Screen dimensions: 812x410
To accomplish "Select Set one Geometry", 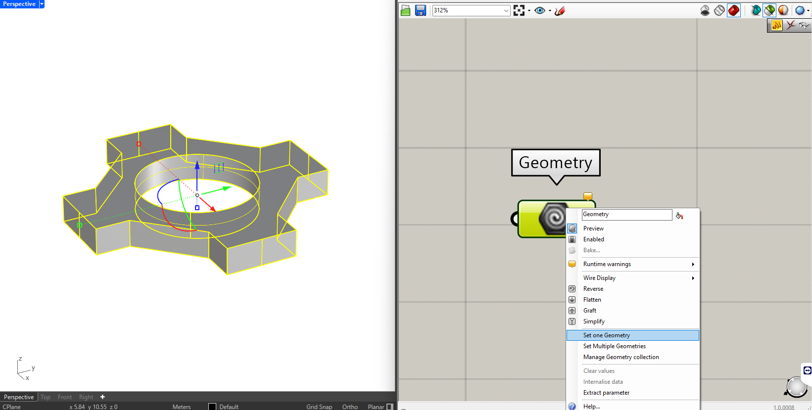I will click(633, 335).
